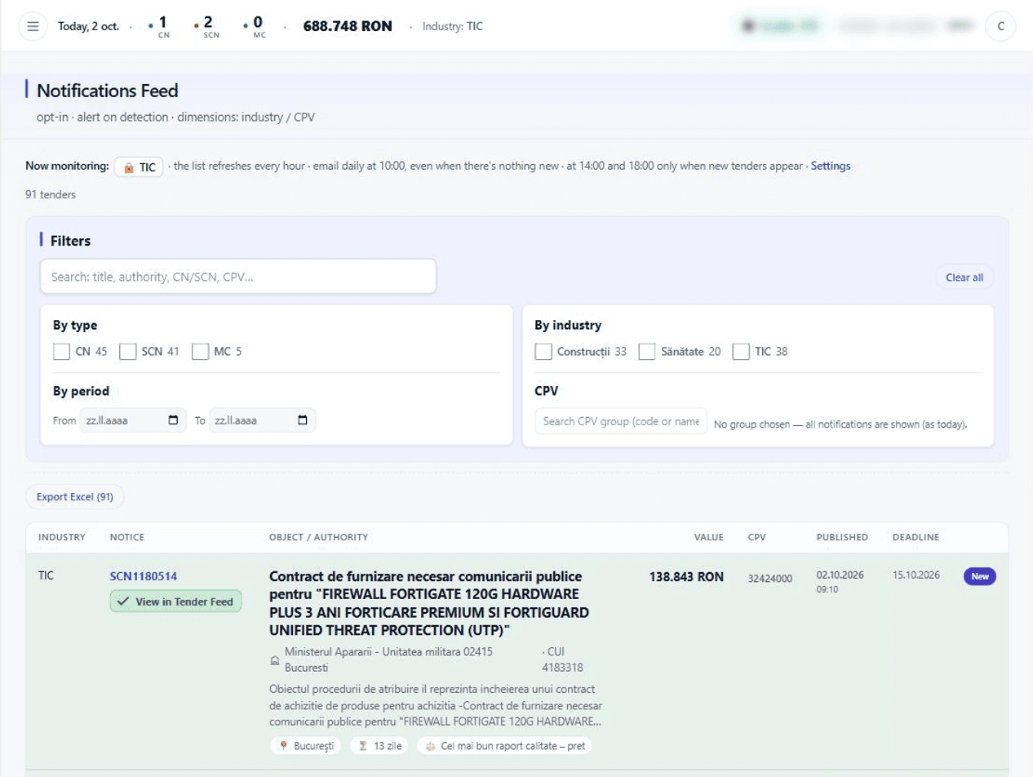The image size is (1033, 777).
Task: Open notice SCN1180514
Action: 144,576
